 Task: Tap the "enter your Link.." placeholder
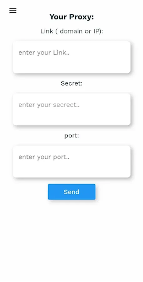point(44,53)
